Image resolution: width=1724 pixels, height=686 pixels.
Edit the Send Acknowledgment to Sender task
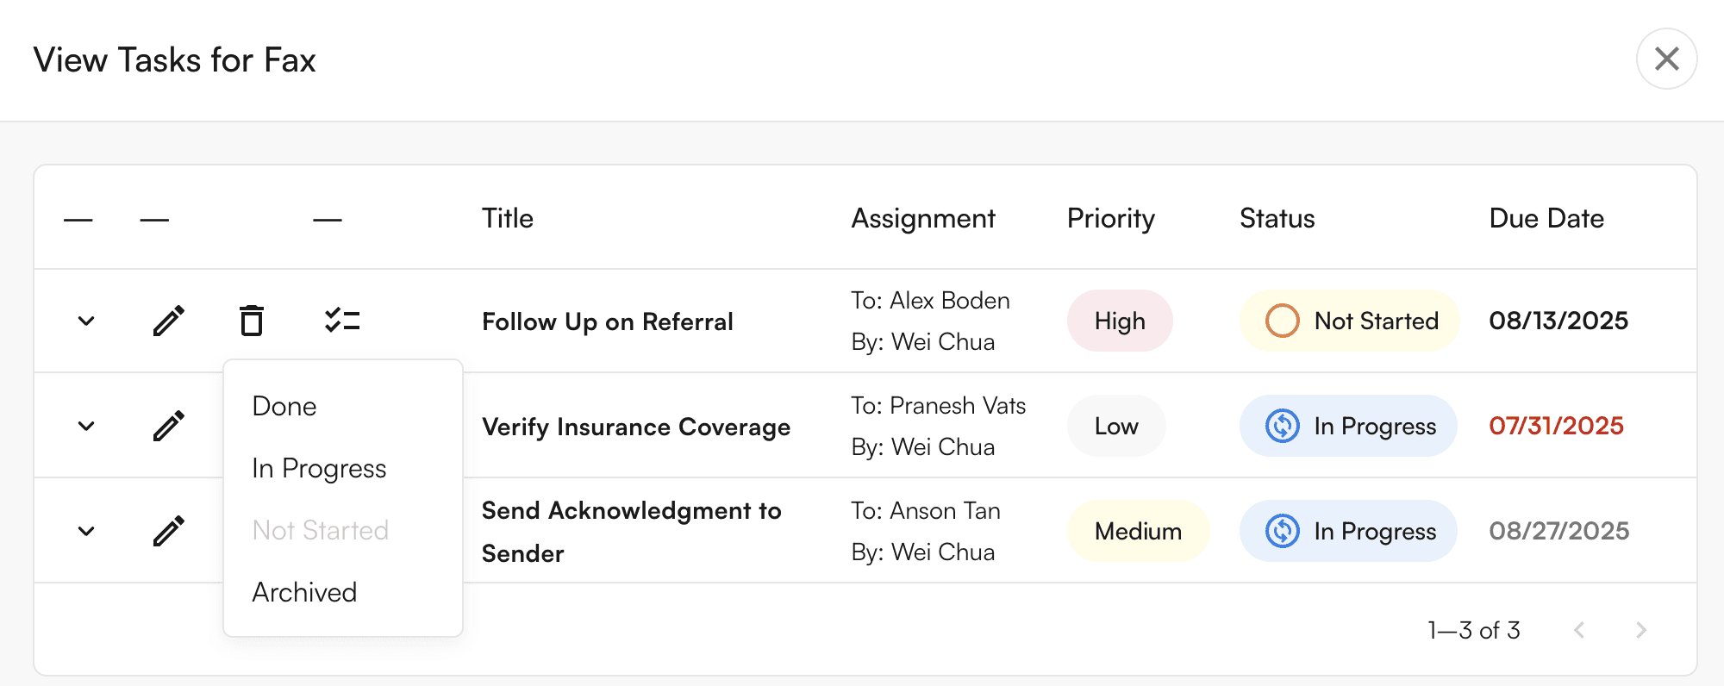coord(169,531)
